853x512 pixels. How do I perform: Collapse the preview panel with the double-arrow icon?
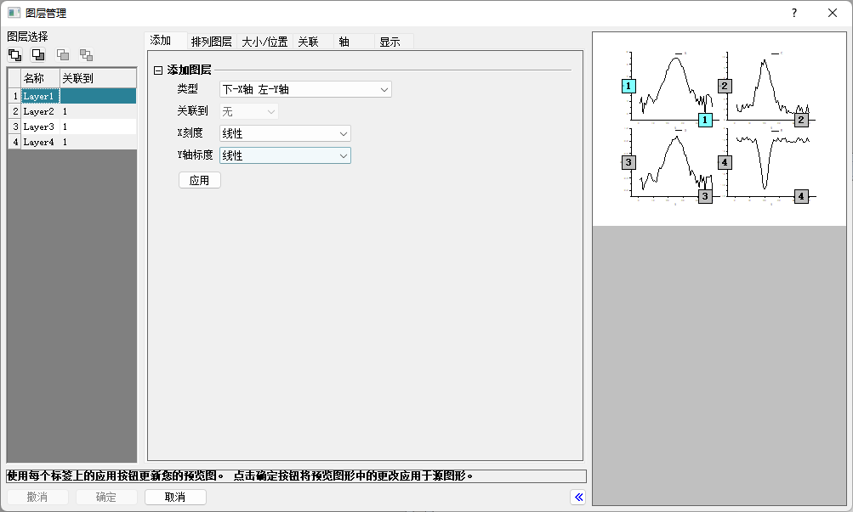(x=578, y=498)
